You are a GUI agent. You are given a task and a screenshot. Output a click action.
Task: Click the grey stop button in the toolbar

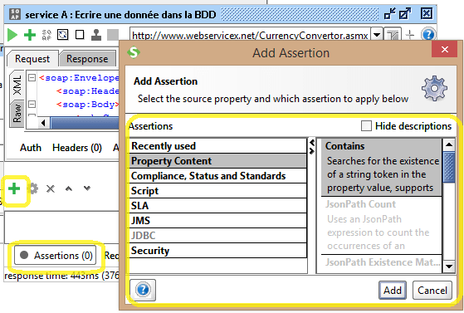[113, 35]
